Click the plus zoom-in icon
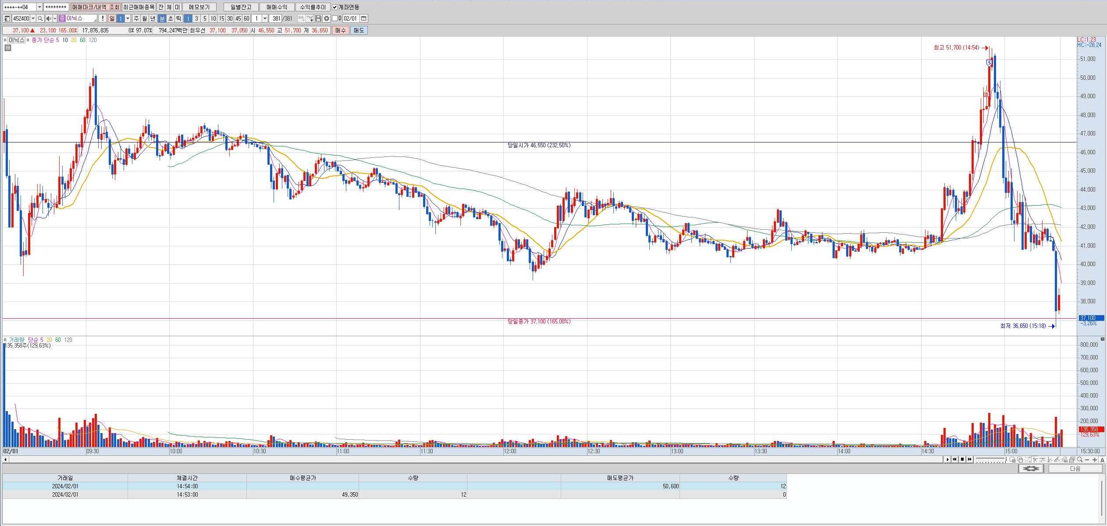The image size is (1107, 526). (1095, 459)
